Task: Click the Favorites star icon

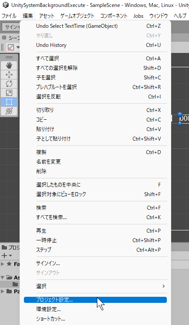Action: click(x=9, y=264)
